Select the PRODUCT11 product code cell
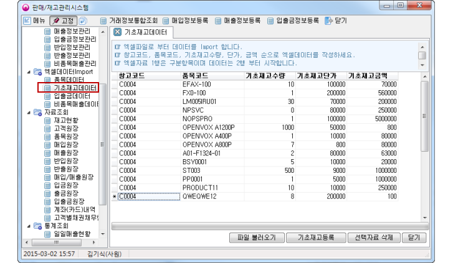453x263 pixels. [x=212, y=188]
